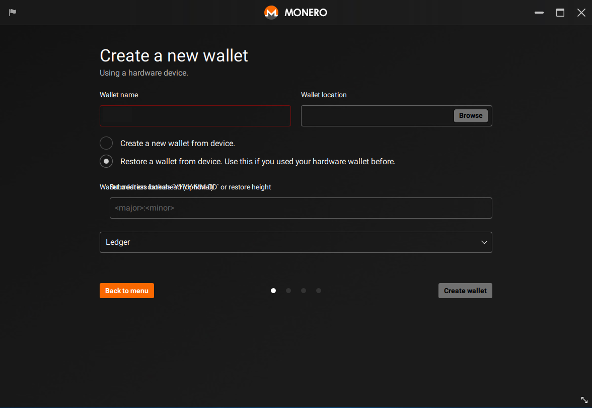Viewport: 592px width, 408px height.
Task: Click the first wizard progress dot
Action: [x=273, y=291]
